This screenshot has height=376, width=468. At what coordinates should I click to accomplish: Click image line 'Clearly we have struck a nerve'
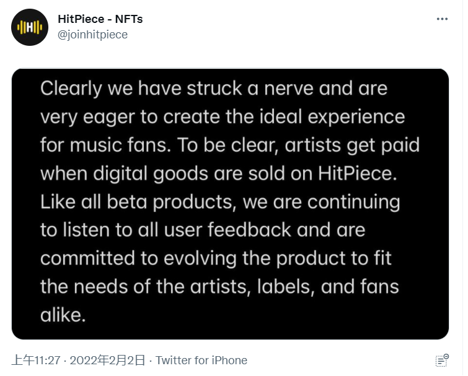[x=214, y=89]
